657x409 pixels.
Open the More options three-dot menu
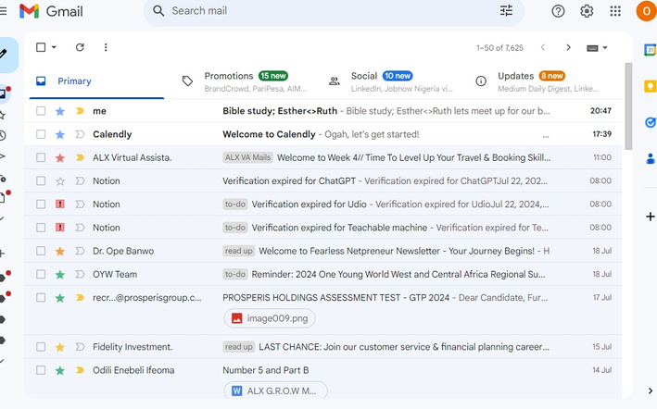click(x=106, y=47)
